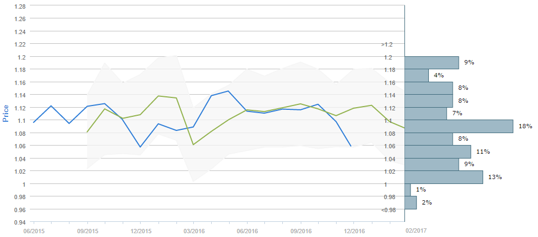Screen dimensions: 538x237
Task: Select the 12/2015 date label
Action: 140,231
